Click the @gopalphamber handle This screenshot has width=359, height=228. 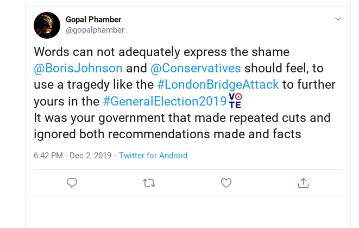(x=95, y=30)
